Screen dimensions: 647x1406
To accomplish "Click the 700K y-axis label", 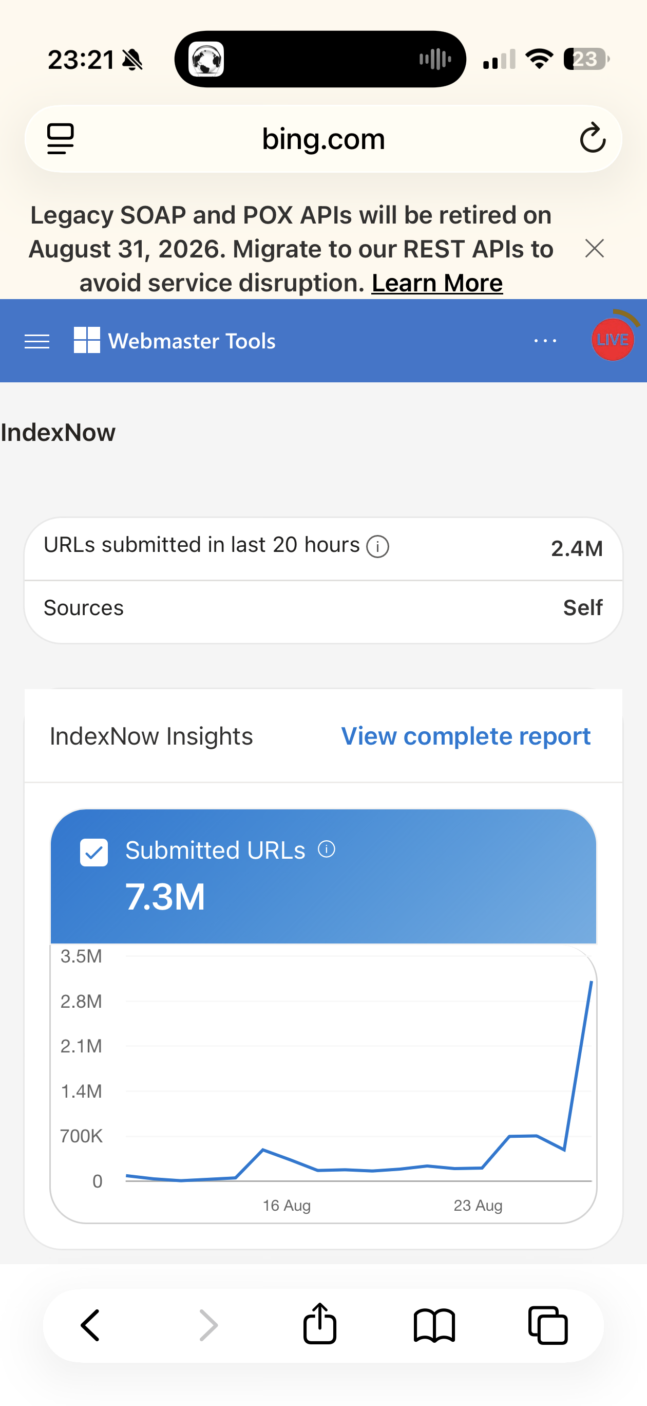I will coord(81,1136).
